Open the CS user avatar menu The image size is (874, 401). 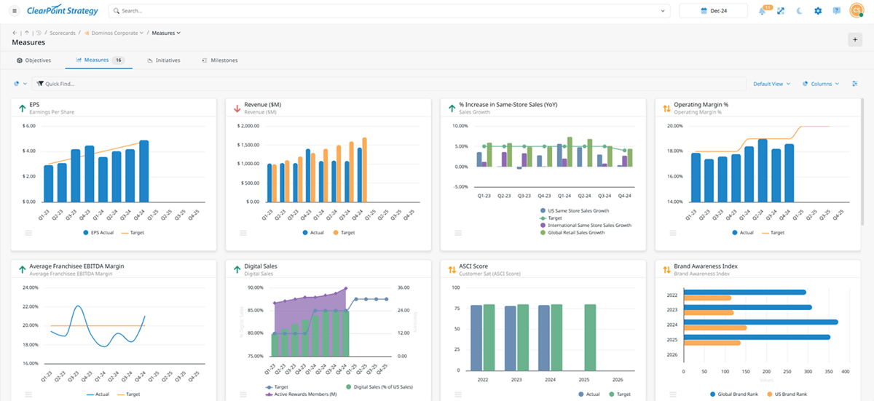tap(857, 11)
